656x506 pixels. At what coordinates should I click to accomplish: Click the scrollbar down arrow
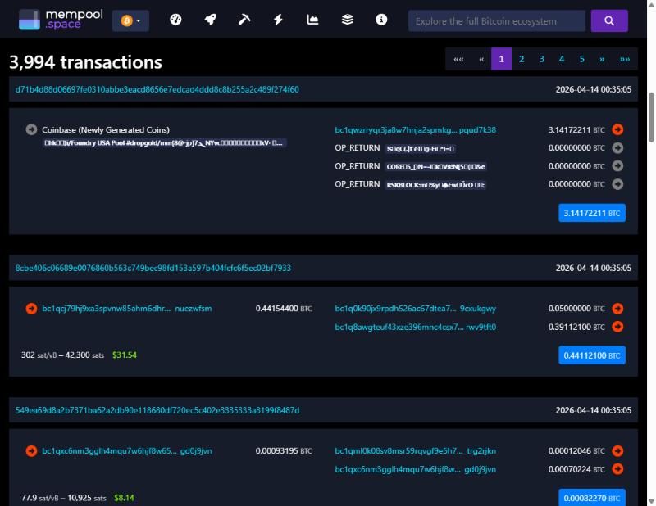point(651,501)
